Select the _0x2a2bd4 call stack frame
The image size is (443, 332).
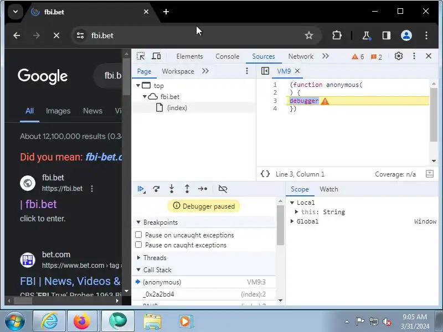pos(203,294)
